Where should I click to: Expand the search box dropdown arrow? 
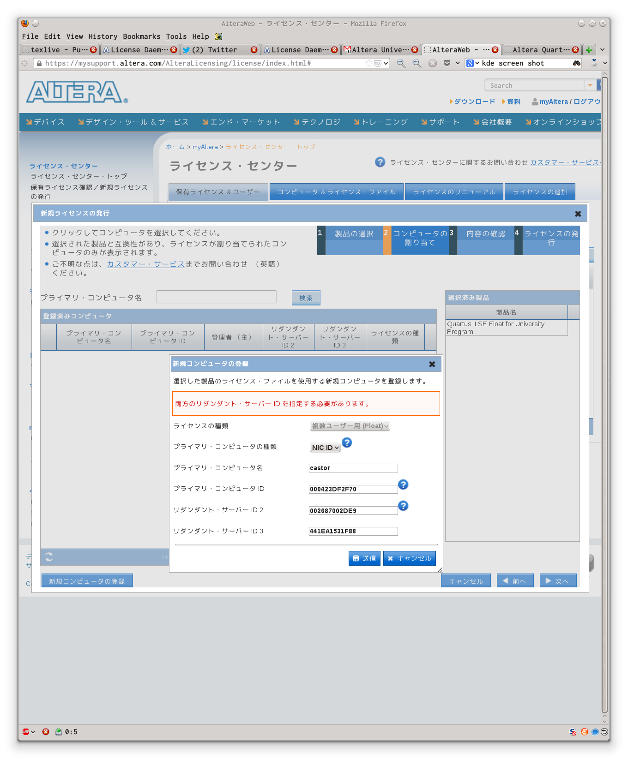tap(590, 85)
